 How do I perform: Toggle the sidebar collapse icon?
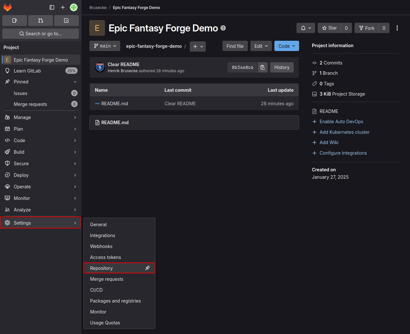click(52, 7)
